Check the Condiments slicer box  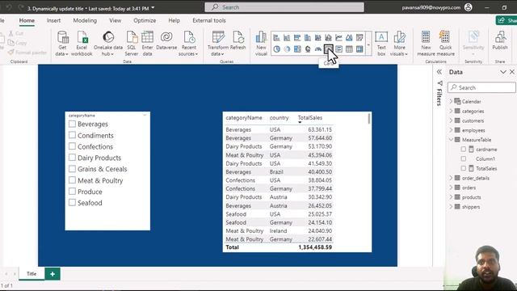tap(72, 135)
